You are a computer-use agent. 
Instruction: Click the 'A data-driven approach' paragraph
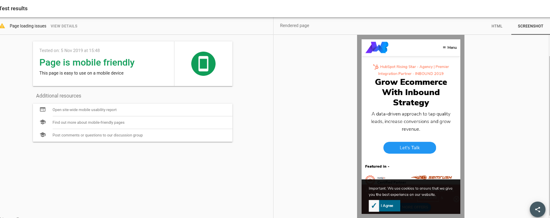(x=411, y=121)
